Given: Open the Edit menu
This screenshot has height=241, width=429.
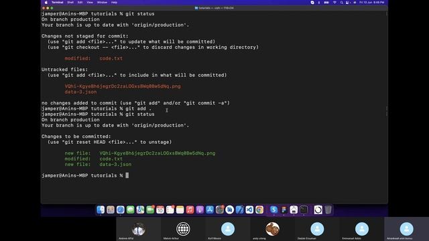Looking at the screenshot, I should click(80, 3).
